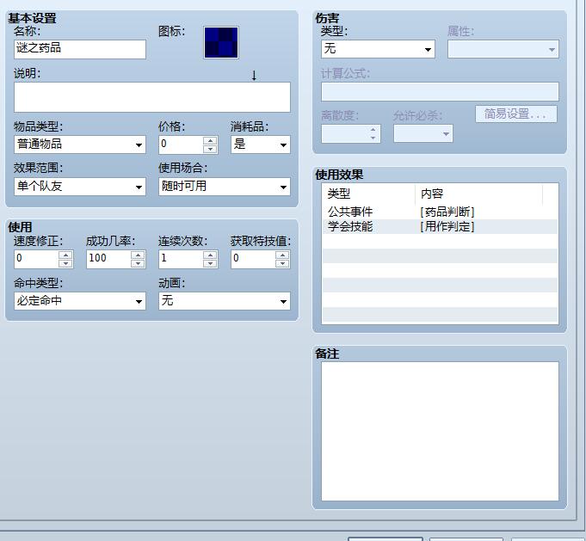The height and width of the screenshot is (541, 586).
Task: Click the 备注 notes text area
Action: click(x=440, y=431)
